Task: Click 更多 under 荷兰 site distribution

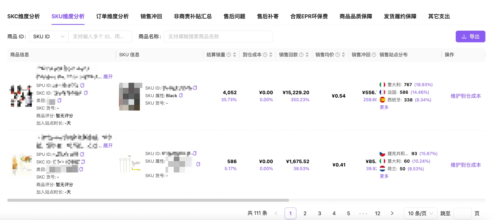Action: (384, 176)
